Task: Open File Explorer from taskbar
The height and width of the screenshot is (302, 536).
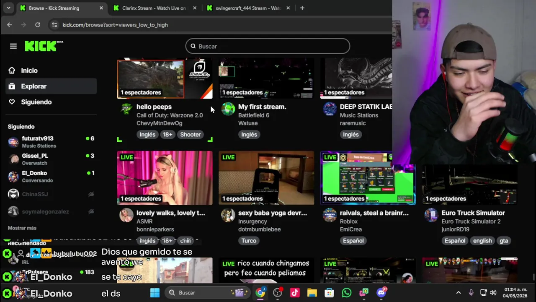Action: (x=312, y=292)
